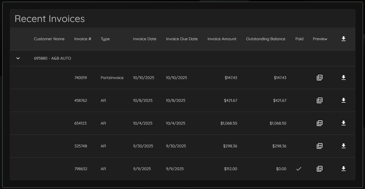This screenshot has height=189, width=365.
Task: Preview PDF for invoice 740019
Action: click(319, 78)
